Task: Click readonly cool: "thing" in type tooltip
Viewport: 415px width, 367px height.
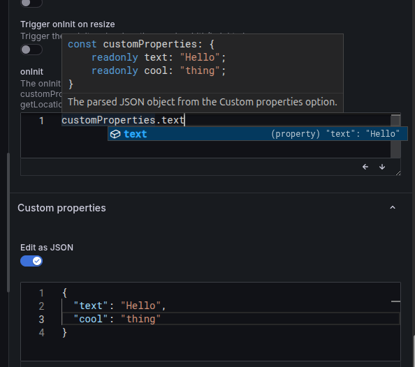Action: point(159,70)
